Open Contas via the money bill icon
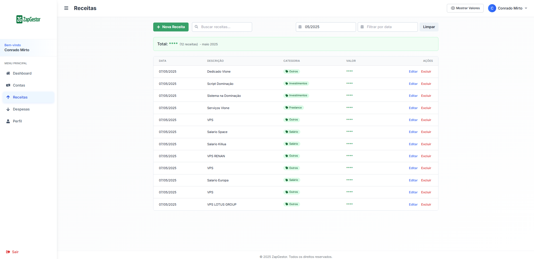This screenshot has height=259, width=534. pos(8,85)
